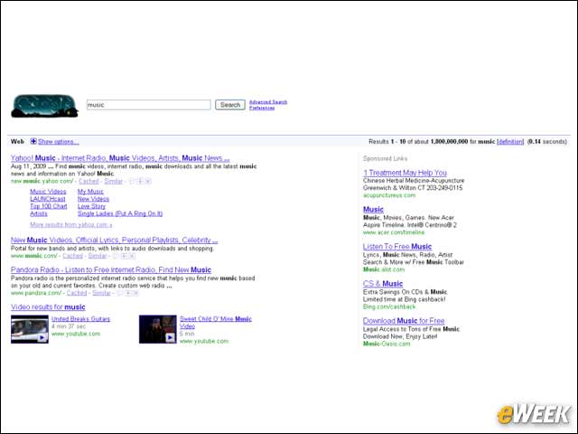
Task: Comment icon on Pandora result
Action: (x=120, y=293)
